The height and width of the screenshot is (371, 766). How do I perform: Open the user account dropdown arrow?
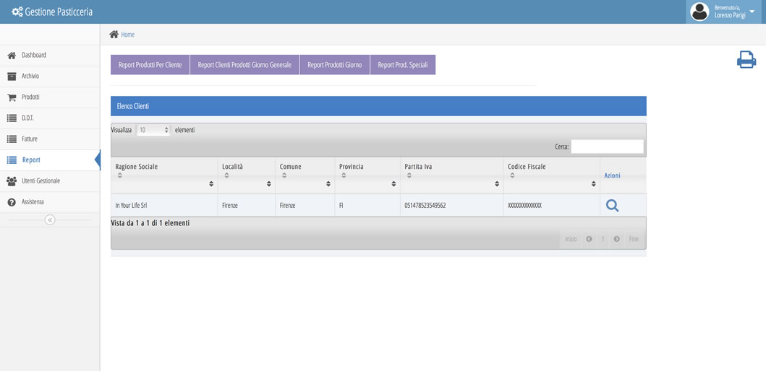coord(752,12)
